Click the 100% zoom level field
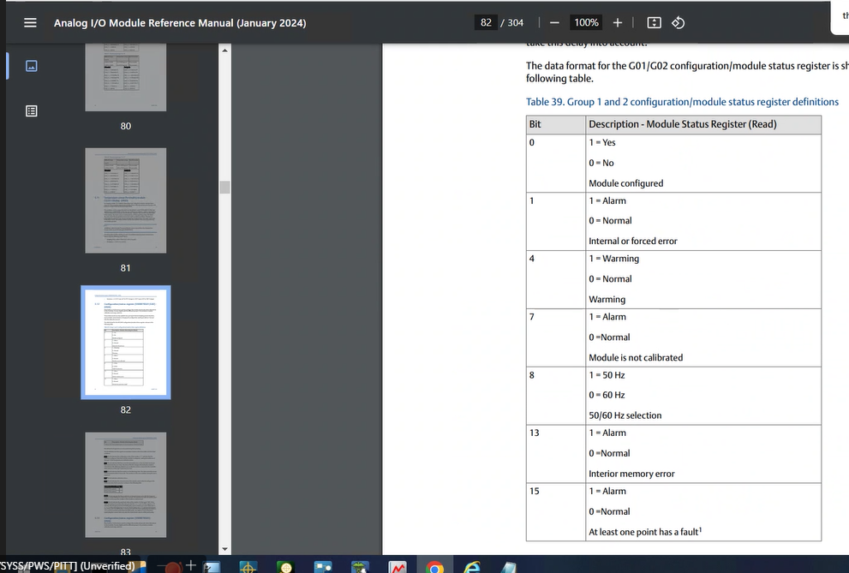This screenshot has height=573, width=849. [x=586, y=23]
